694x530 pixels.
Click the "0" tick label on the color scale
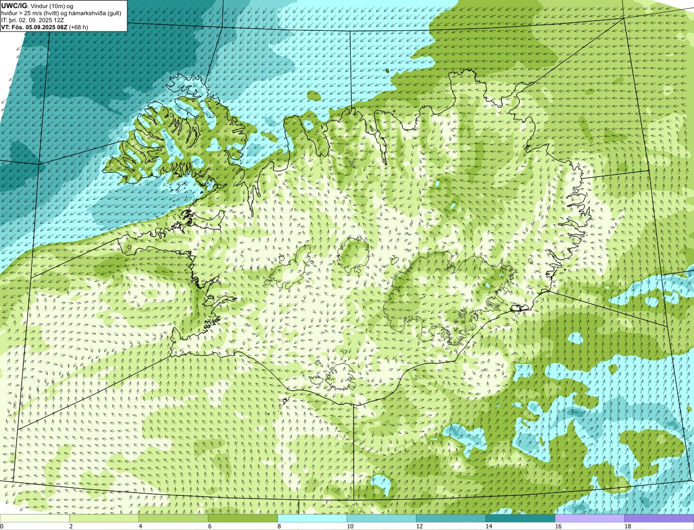click(x=2, y=527)
